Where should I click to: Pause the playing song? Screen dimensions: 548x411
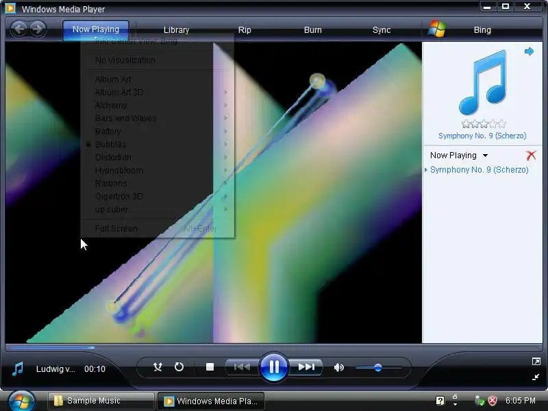click(x=274, y=367)
